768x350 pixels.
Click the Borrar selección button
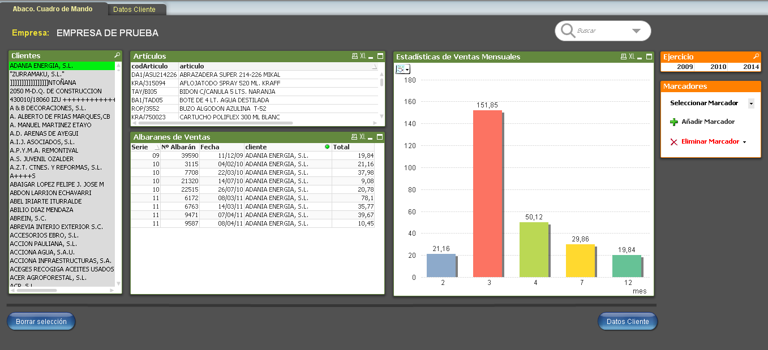click(x=41, y=321)
